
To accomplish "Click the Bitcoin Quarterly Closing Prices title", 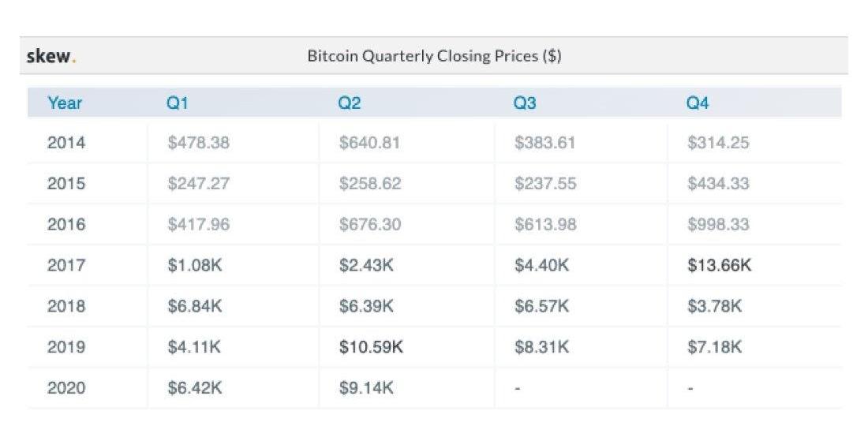I will tap(434, 56).
